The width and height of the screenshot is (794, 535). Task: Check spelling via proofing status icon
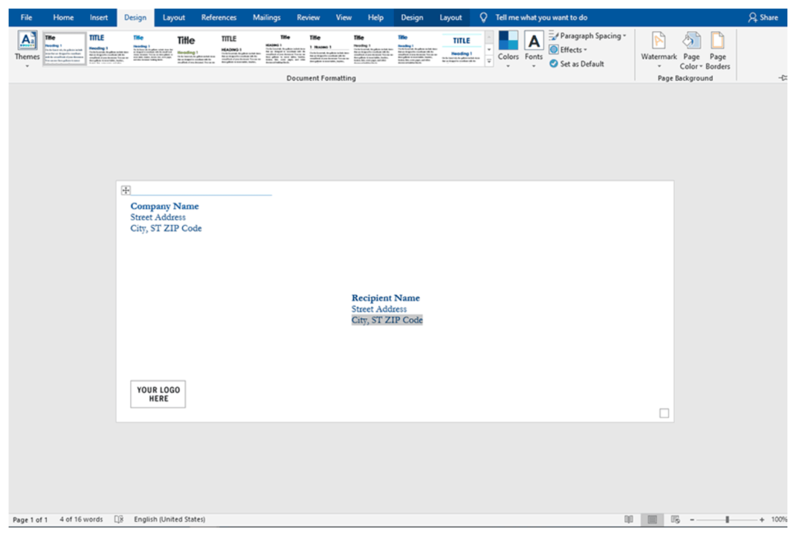[118, 519]
